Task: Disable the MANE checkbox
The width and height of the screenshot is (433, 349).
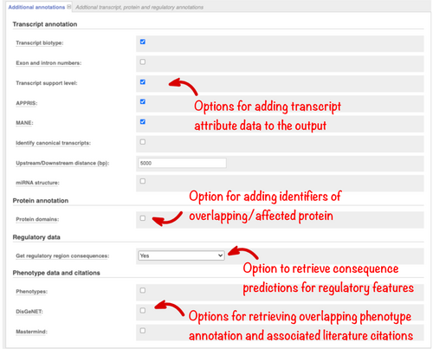Action: coord(143,122)
